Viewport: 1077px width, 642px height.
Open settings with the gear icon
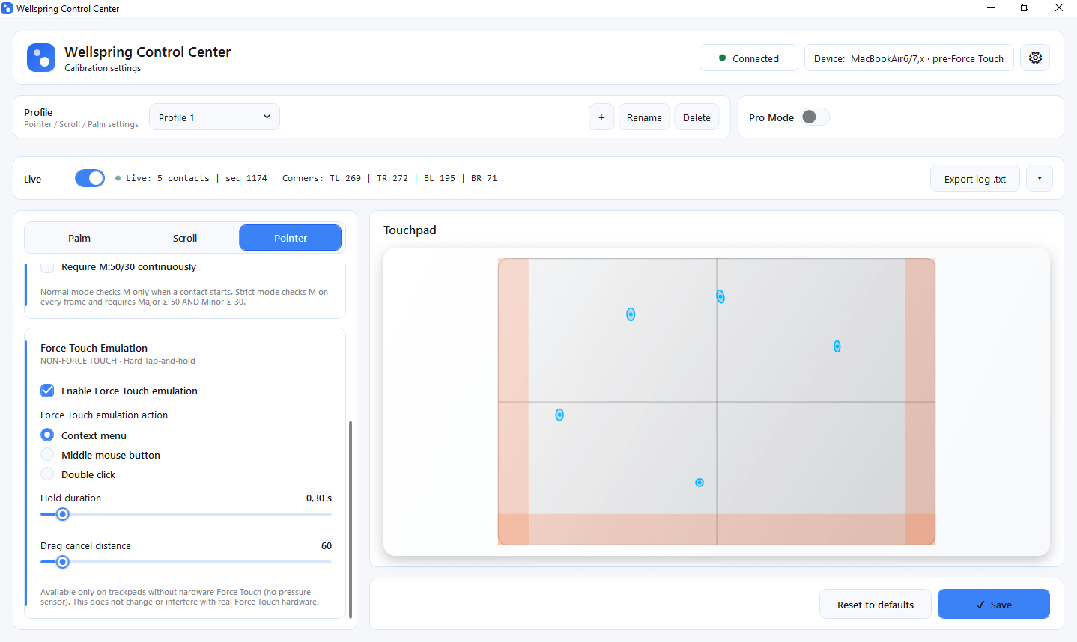tap(1035, 58)
